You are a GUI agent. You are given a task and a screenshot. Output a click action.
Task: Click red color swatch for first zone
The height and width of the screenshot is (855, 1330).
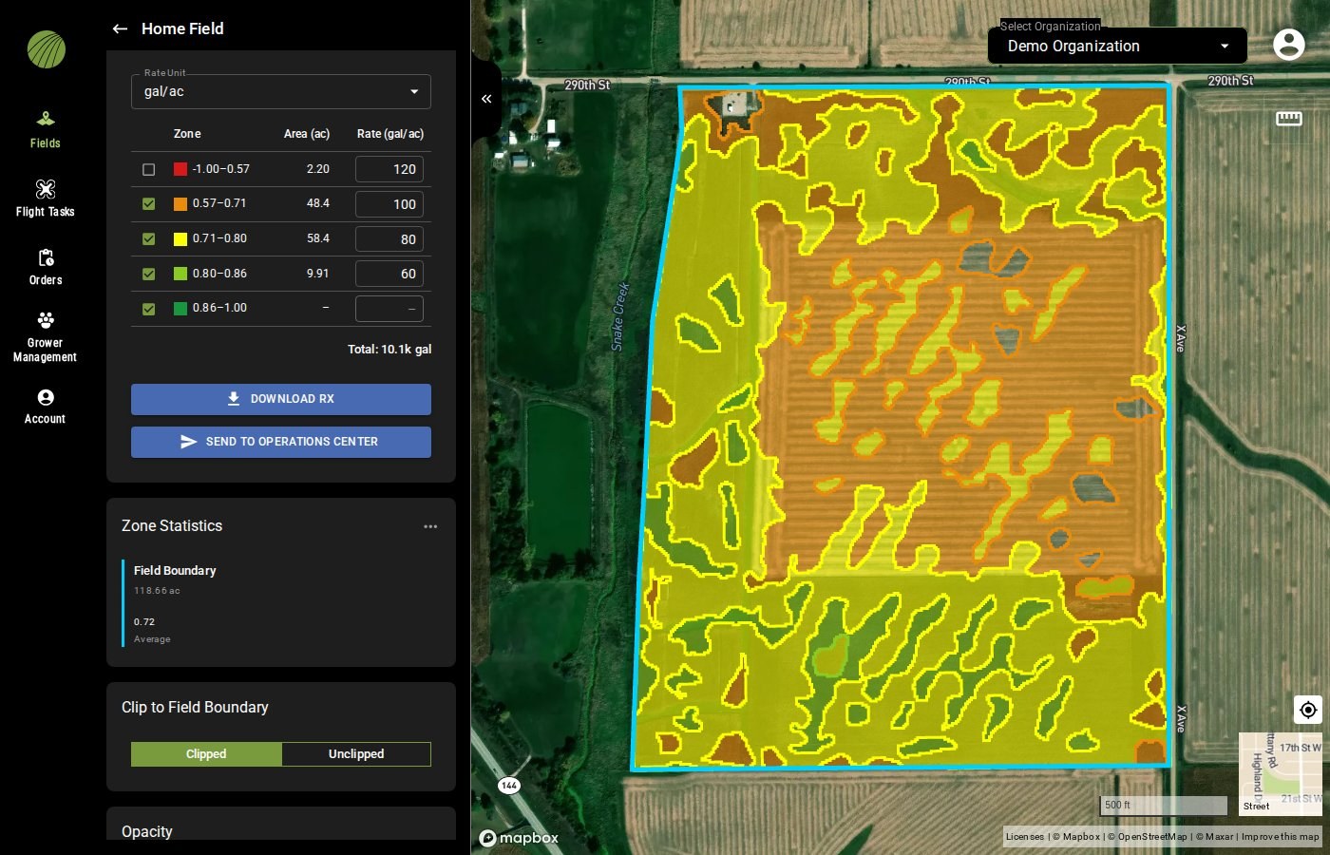coord(180,169)
